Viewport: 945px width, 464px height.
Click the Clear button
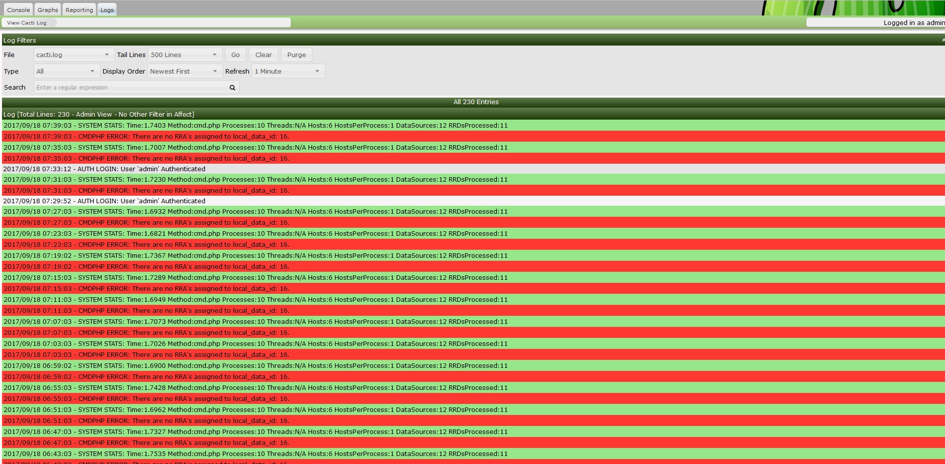[263, 55]
